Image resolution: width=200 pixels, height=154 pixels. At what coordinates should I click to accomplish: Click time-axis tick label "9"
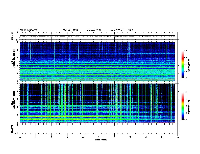(162, 137)
